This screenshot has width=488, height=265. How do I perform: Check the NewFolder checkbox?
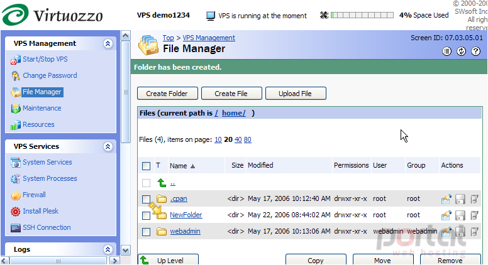147,215
